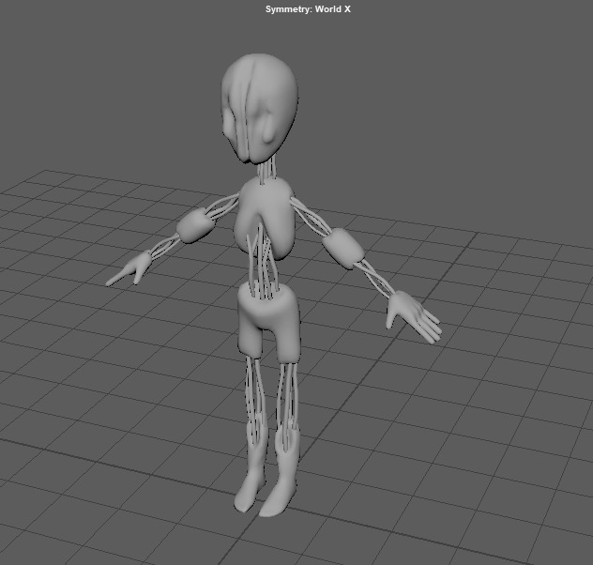Select the character's head mesh
Image resolution: width=593 pixels, height=565 pixels.
click(259, 109)
